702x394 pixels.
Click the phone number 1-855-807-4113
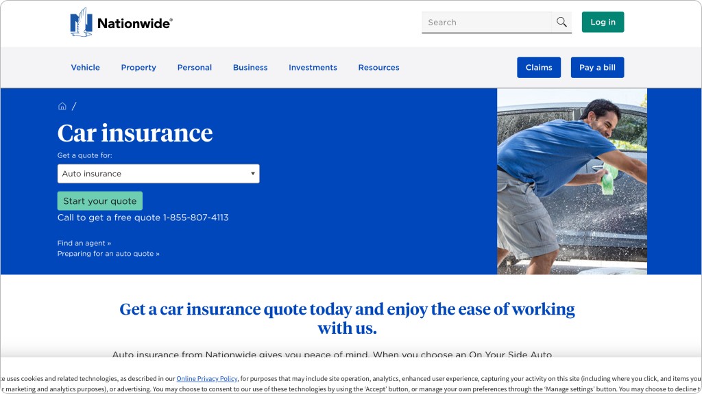(195, 218)
